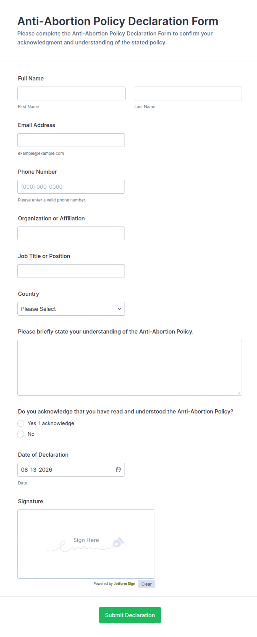Click the Phone Number input
Viewport: 257px width, 637px height.
click(71, 187)
